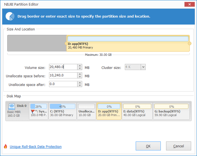Select the D: app(NTFS) partition in Disk Map
This screenshot has height=156, width=197.
[x=109, y=111]
